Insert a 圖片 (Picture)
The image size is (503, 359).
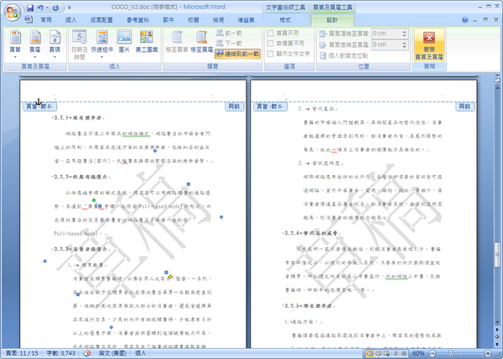[x=124, y=41]
